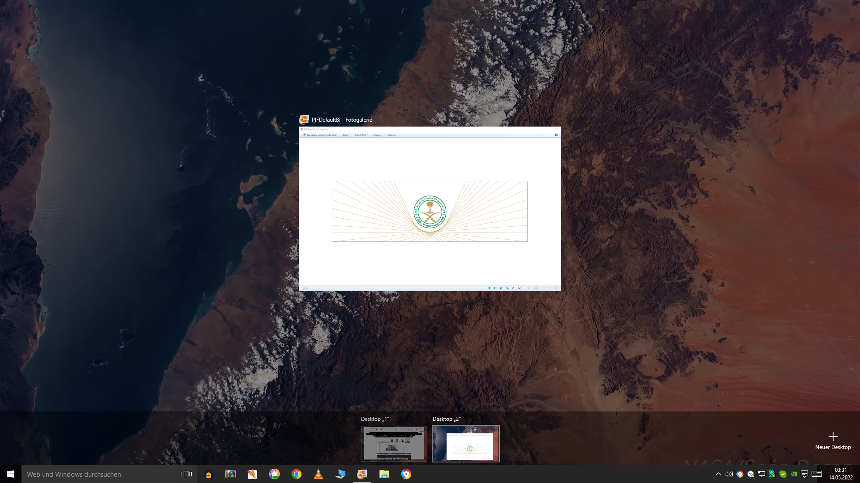Show the touch keyboard
Viewport: 860px width, 483px height.
tap(817, 474)
